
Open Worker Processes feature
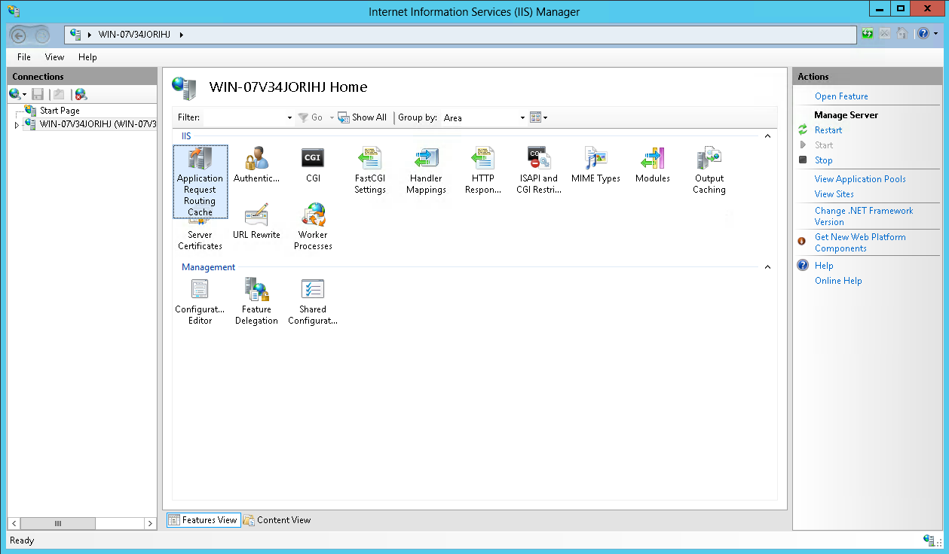coord(313,227)
